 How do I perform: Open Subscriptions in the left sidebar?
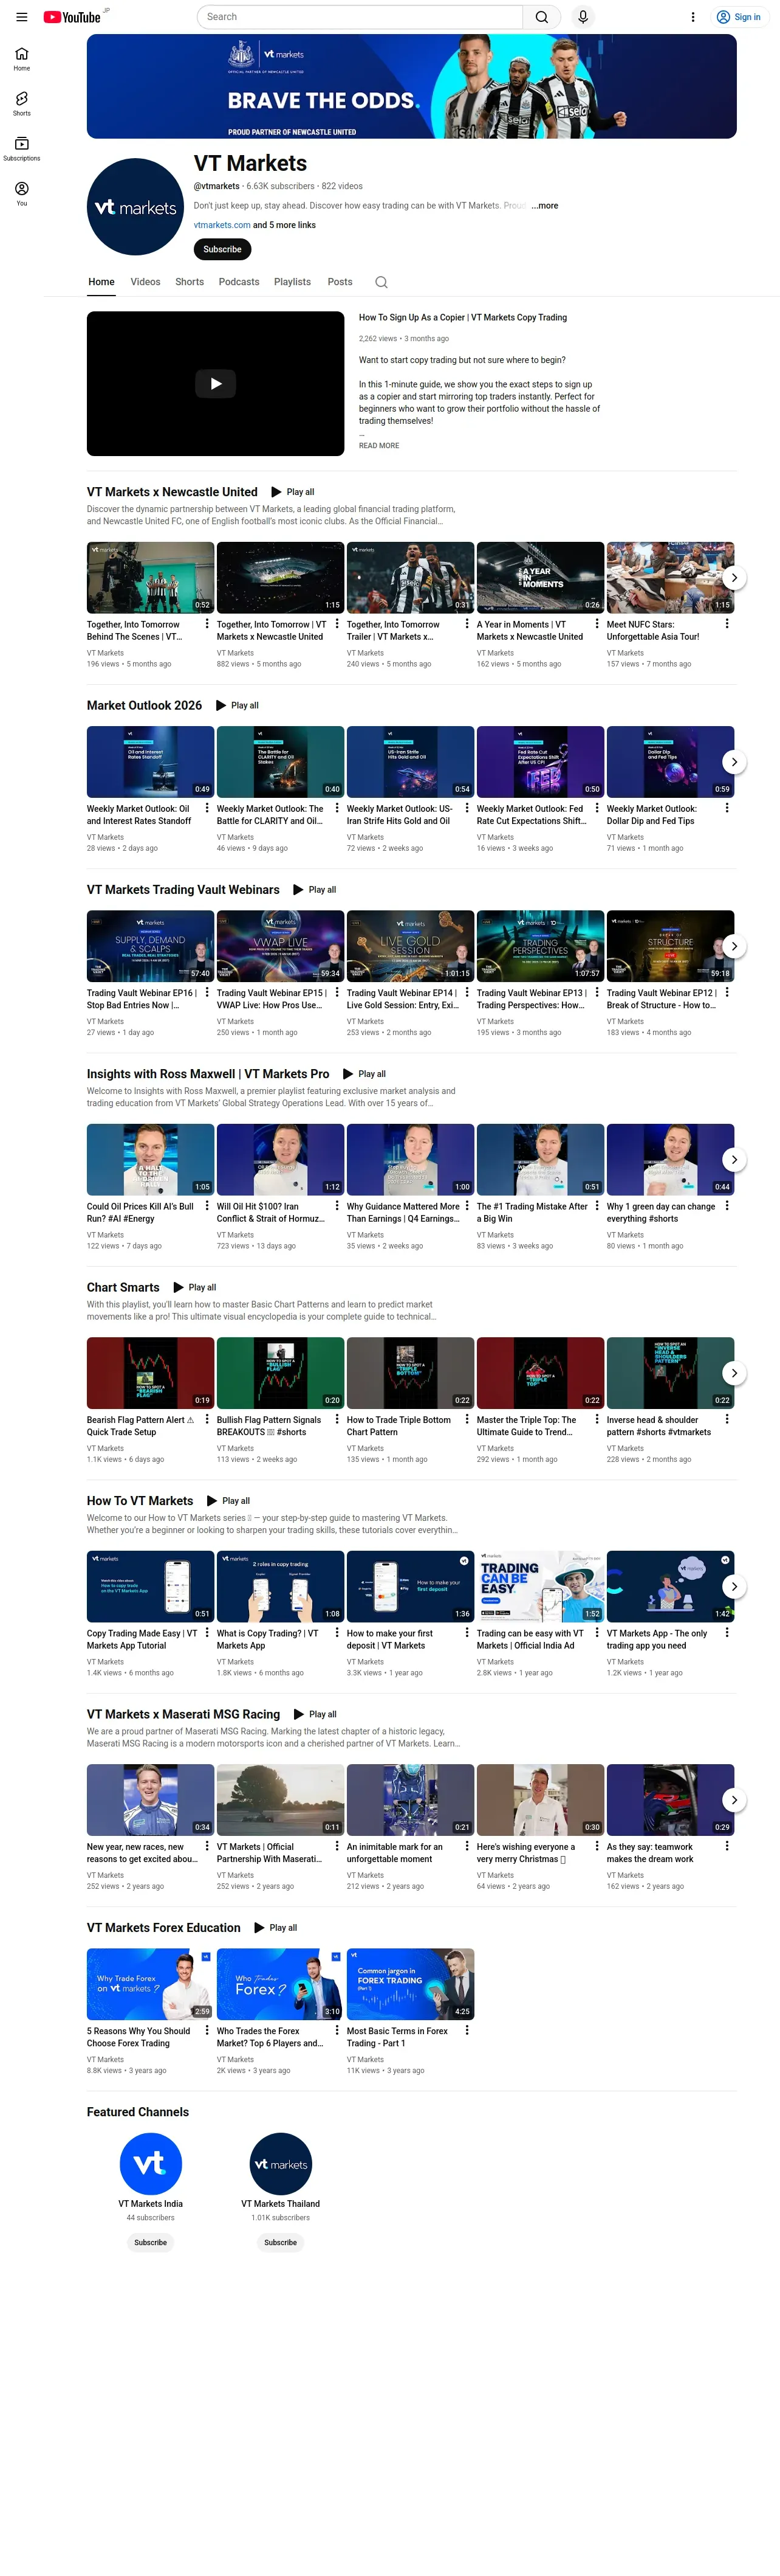pyautogui.click(x=21, y=149)
